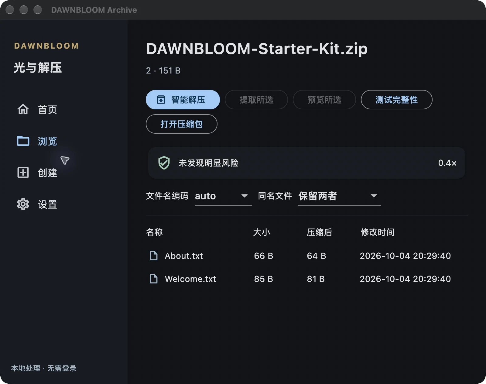Click the About.txt modified date

coord(405,256)
